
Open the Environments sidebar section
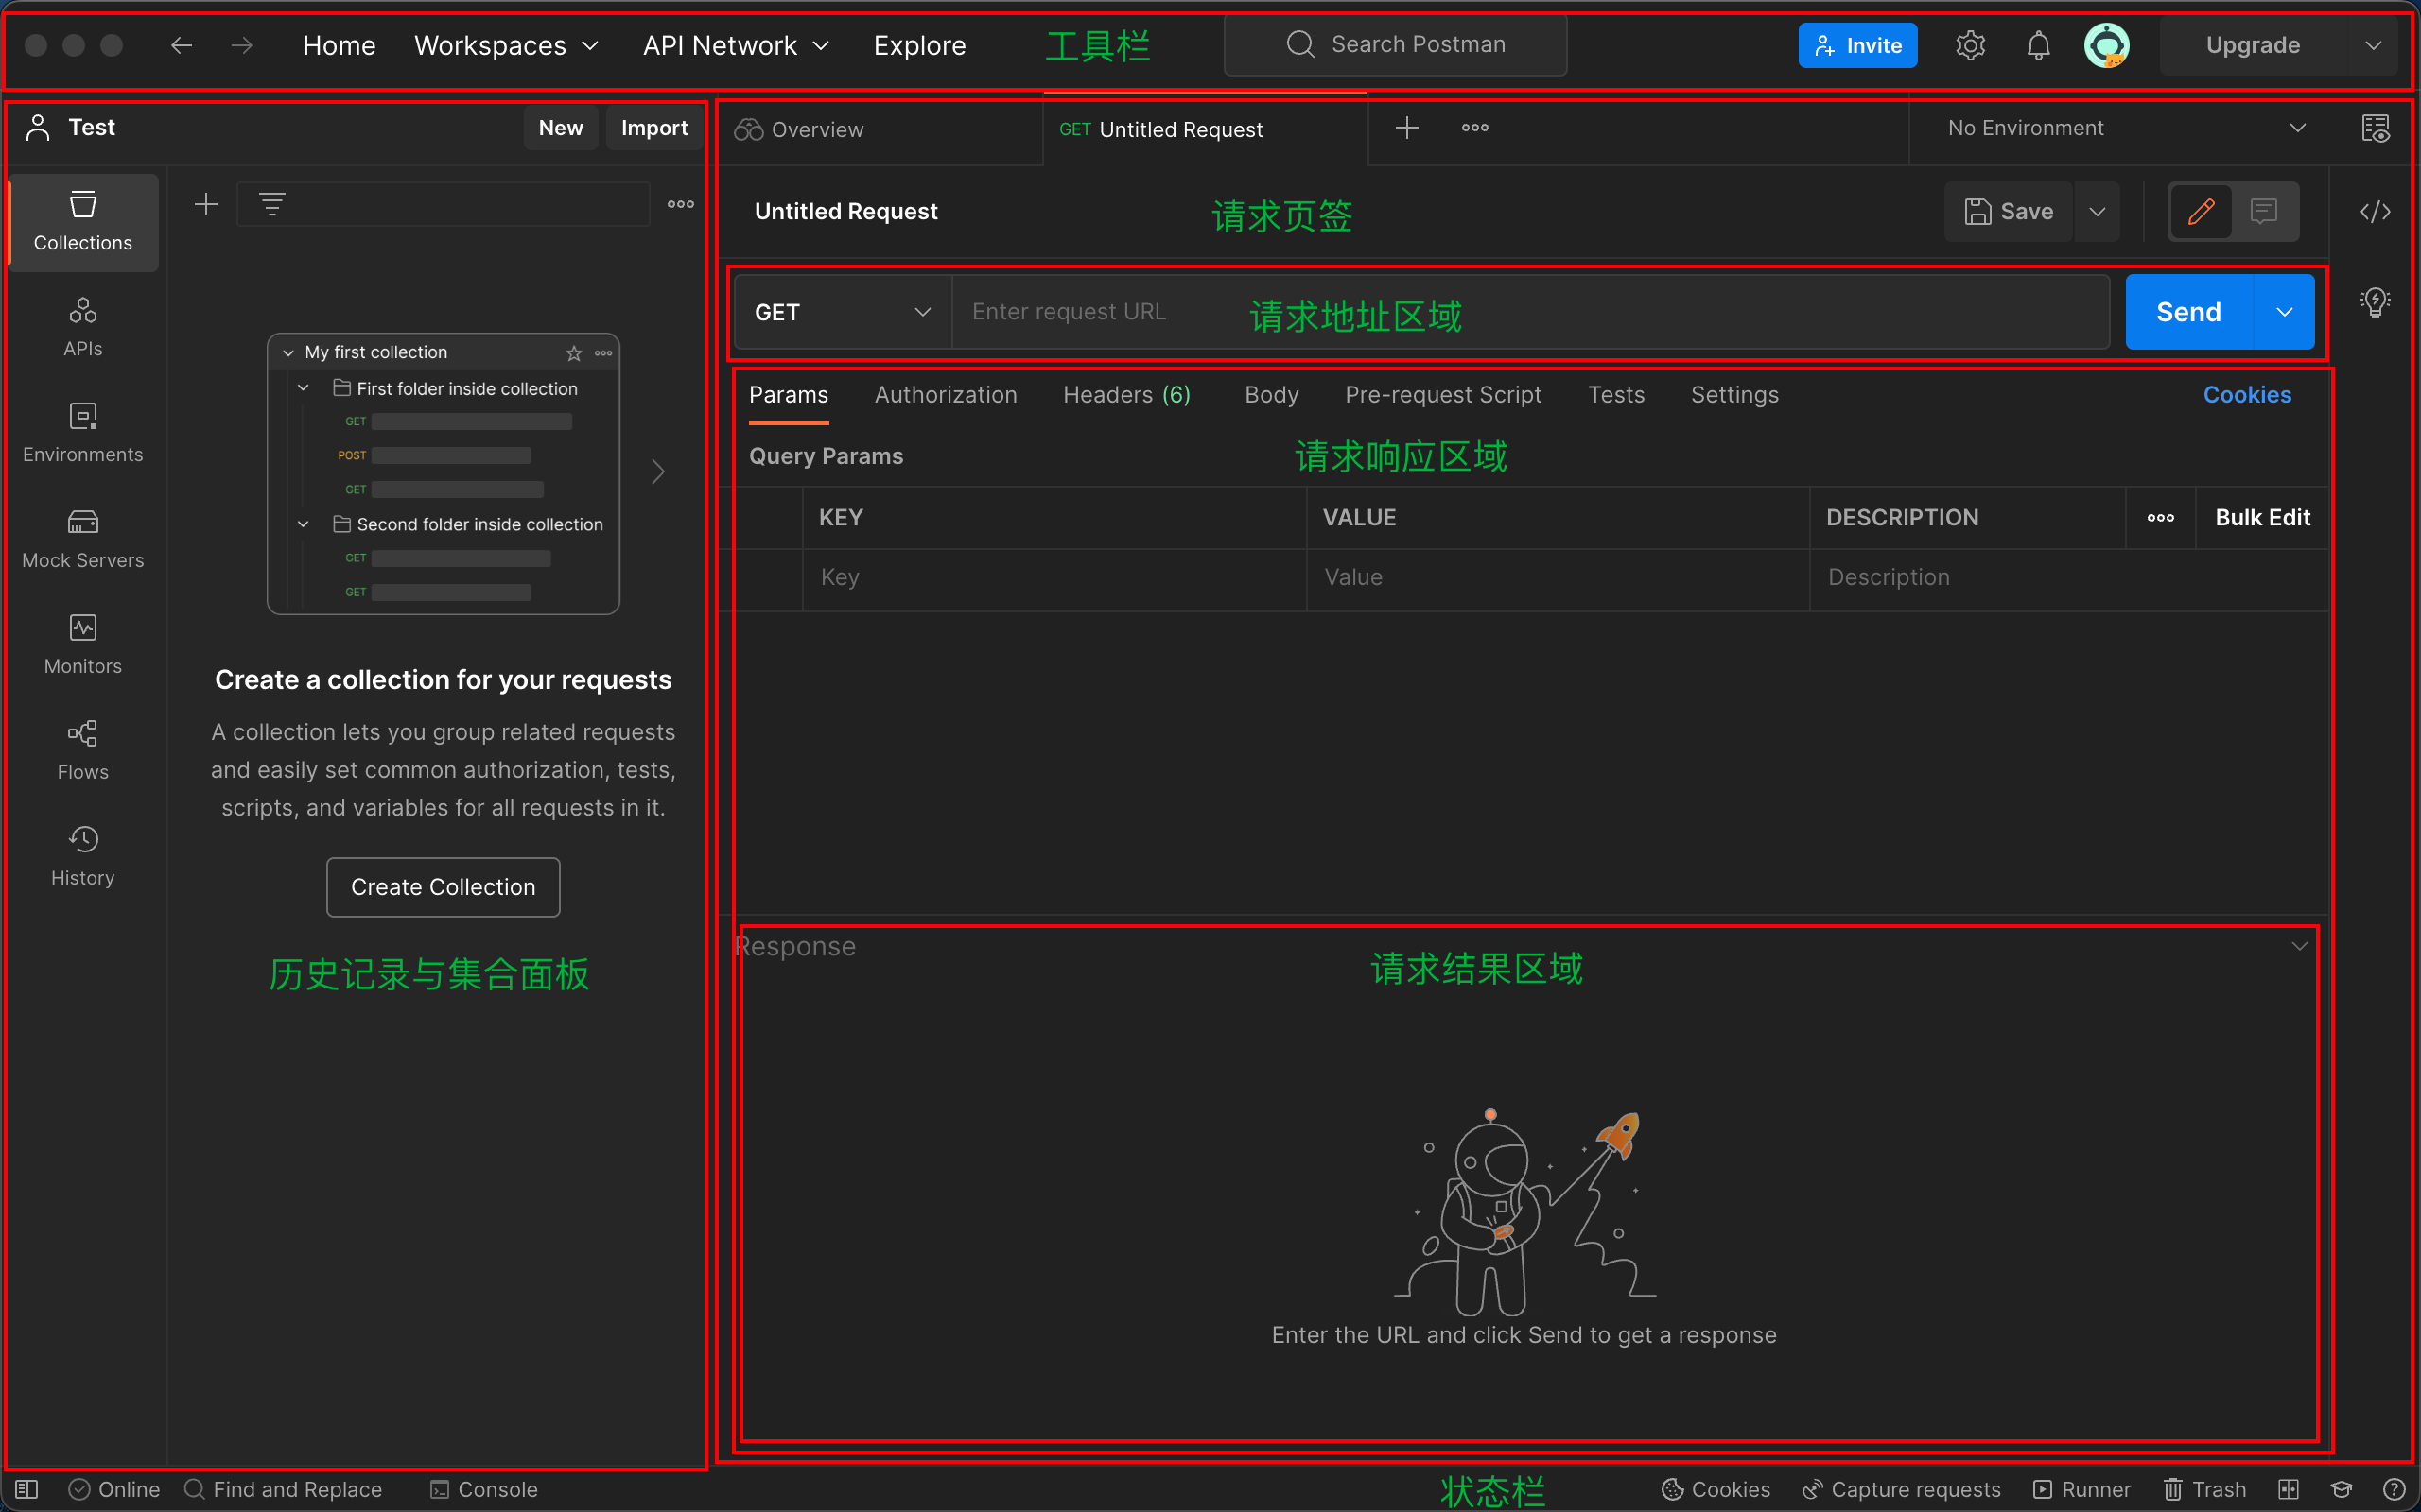pos(83,432)
